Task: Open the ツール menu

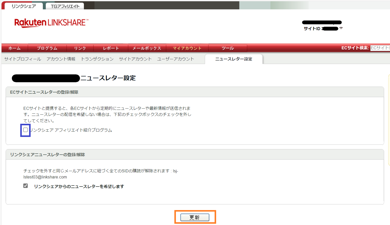Action: coord(228,48)
